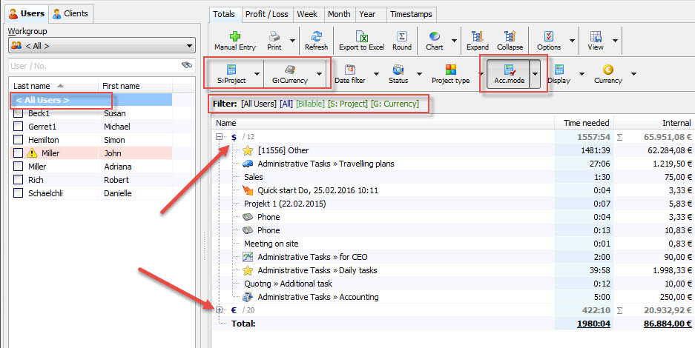Select the Rich Robert checkbox
The image size is (695, 348).
[19, 180]
